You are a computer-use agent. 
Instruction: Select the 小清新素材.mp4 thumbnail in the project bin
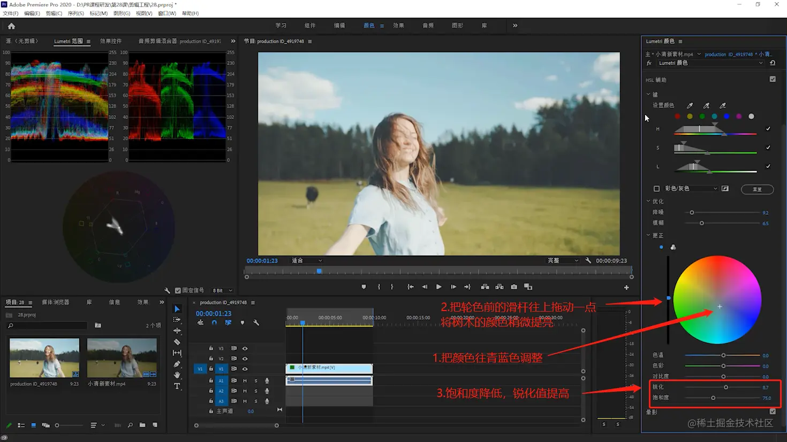click(122, 358)
